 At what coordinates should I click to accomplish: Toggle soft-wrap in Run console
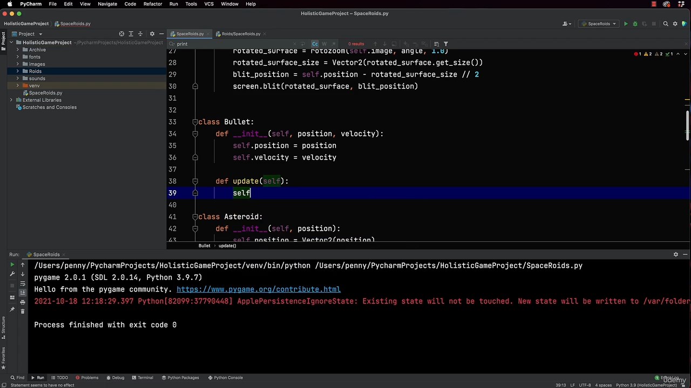click(23, 283)
